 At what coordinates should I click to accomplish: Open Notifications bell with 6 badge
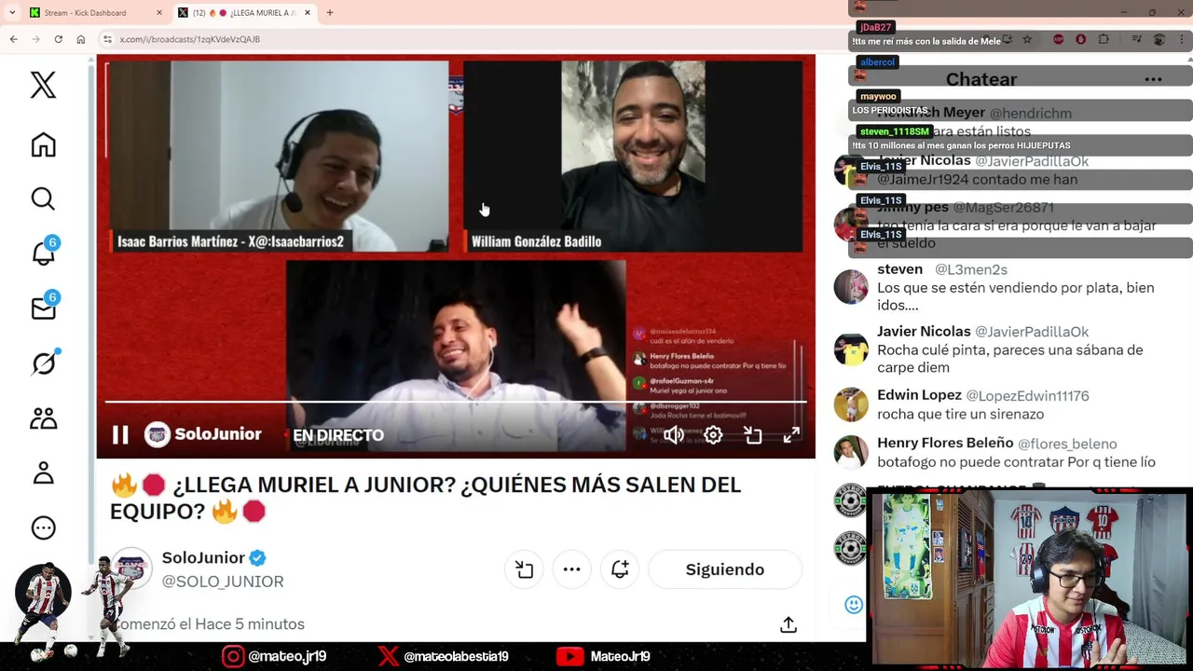[44, 253]
